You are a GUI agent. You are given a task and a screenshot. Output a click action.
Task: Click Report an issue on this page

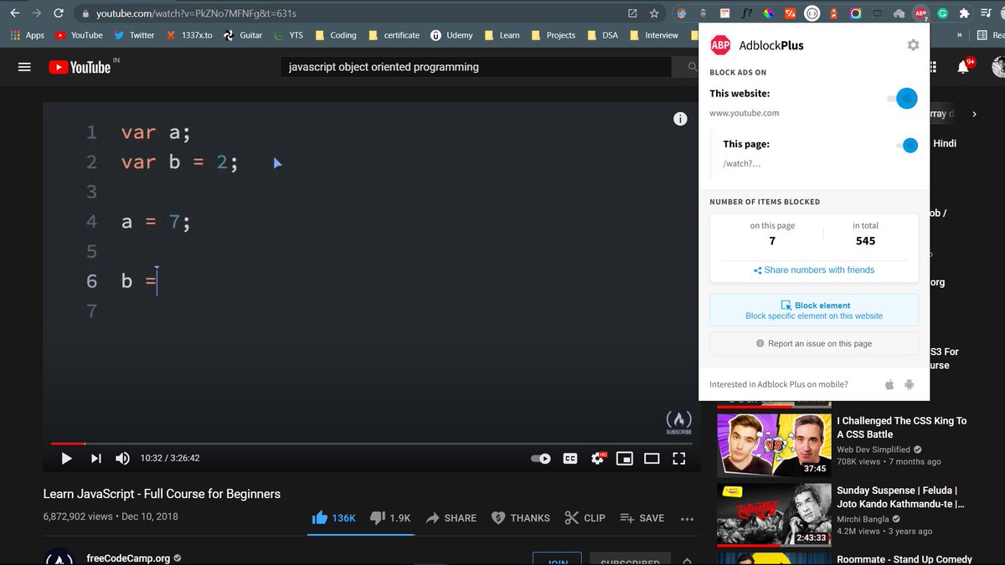(814, 343)
